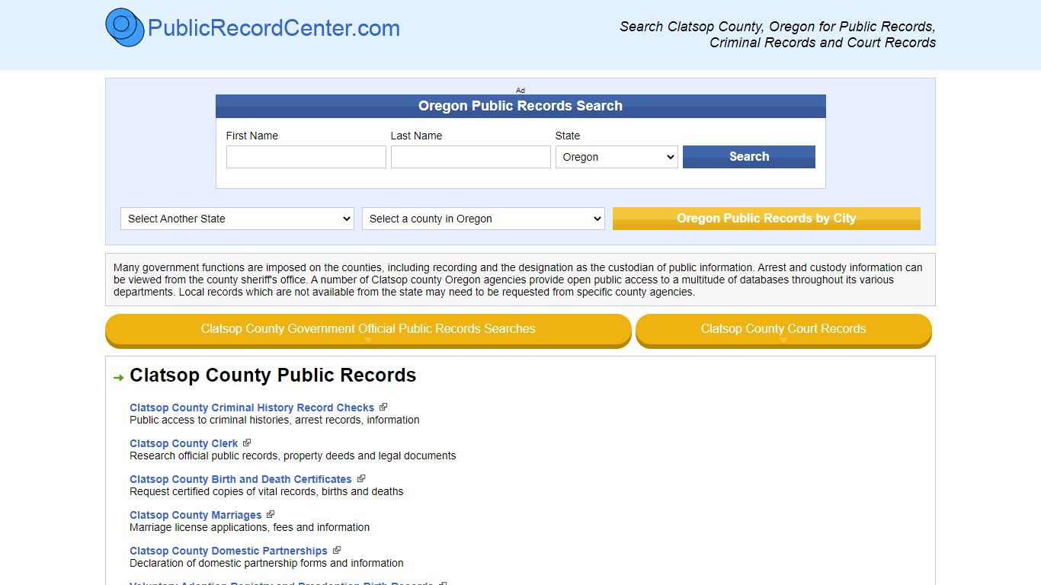
Task: Click the State label above the dropdown
Action: 568,136
